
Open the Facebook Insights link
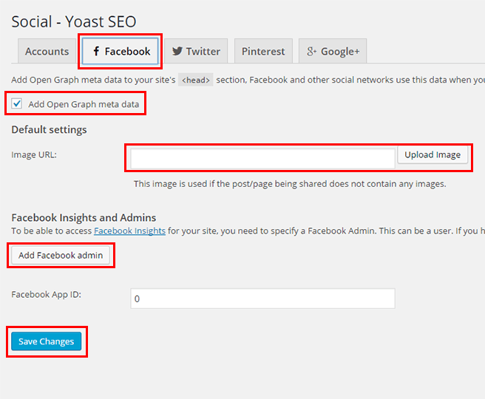click(129, 231)
